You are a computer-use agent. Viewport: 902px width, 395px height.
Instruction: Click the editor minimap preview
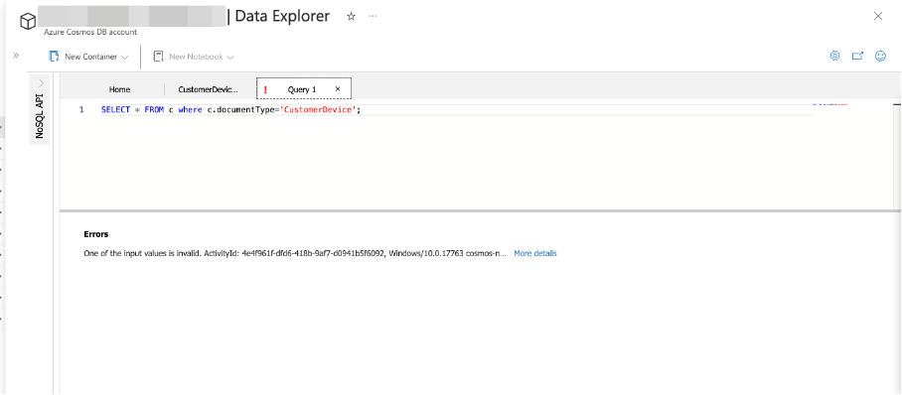pos(830,104)
